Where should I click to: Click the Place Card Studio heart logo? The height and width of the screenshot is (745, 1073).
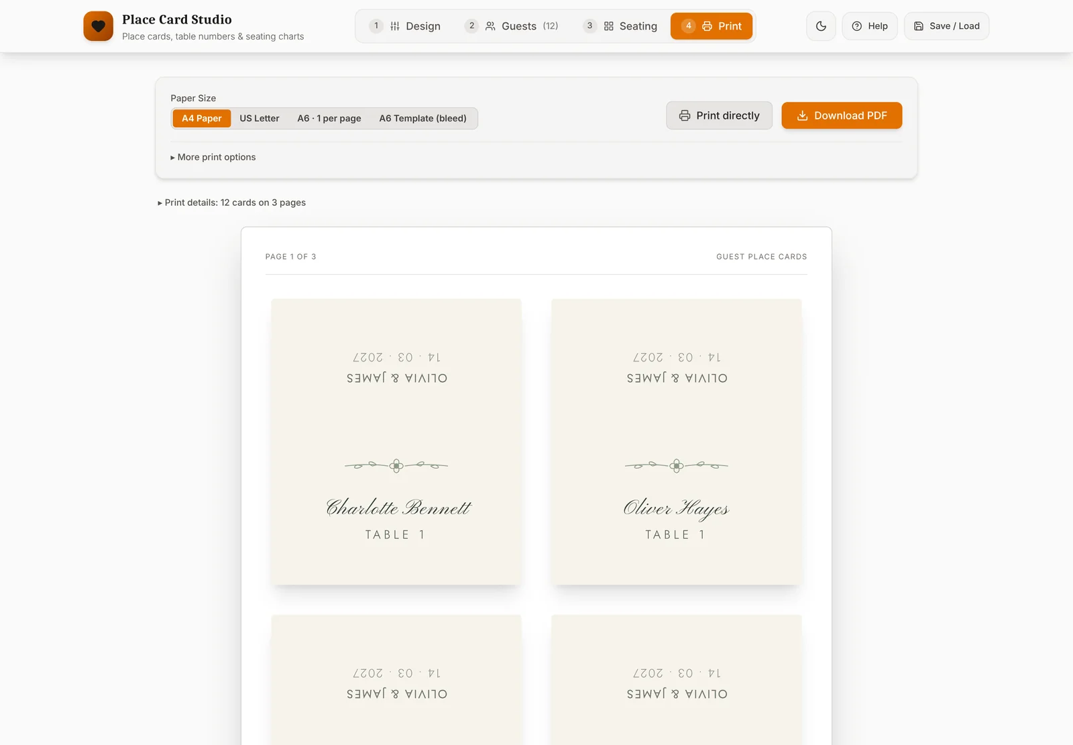coord(98,26)
